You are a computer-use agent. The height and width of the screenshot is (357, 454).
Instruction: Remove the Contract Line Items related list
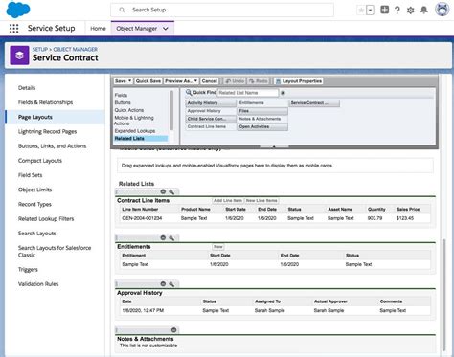[163, 191]
